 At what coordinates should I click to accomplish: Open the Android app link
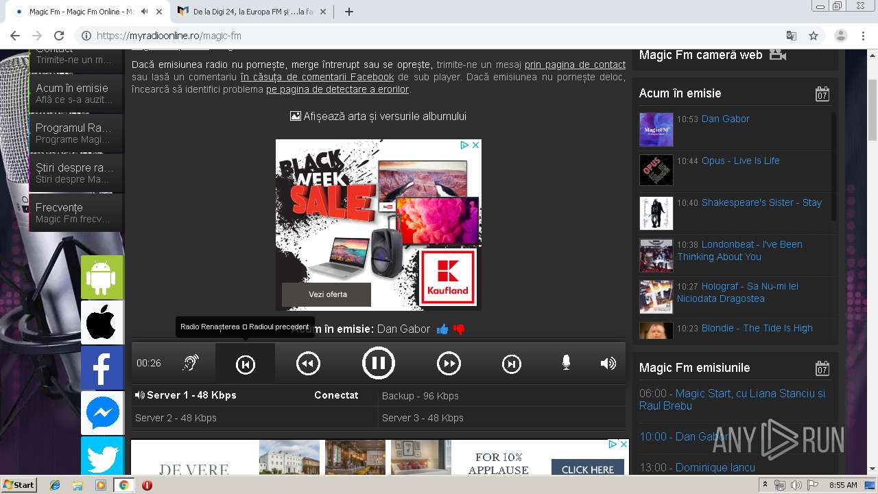tap(102, 277)
